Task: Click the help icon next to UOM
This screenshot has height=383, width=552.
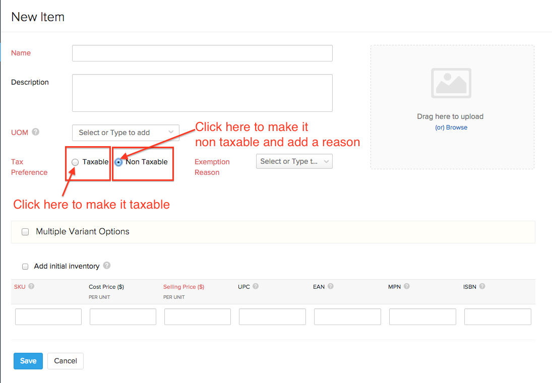Action: coord(35,132)
